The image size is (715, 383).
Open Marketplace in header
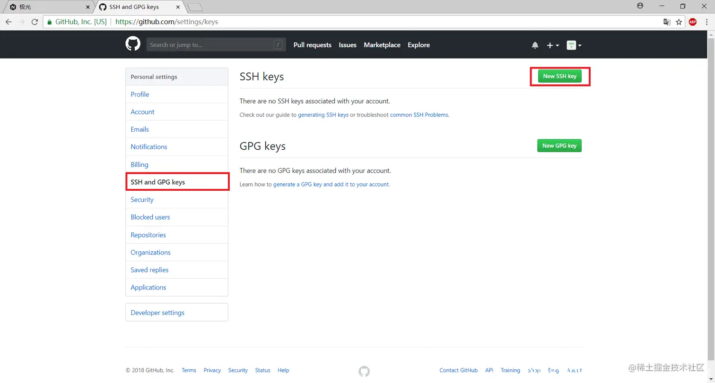[x=382, y=45]
